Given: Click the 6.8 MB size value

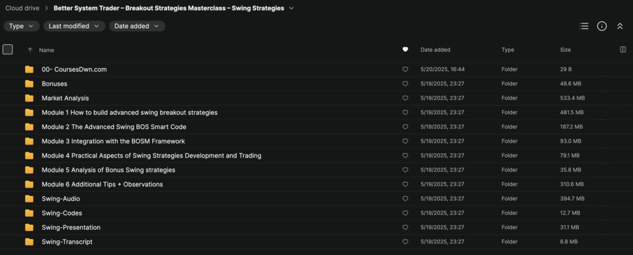Looking at the screenshot, I should tap(569, 241).
